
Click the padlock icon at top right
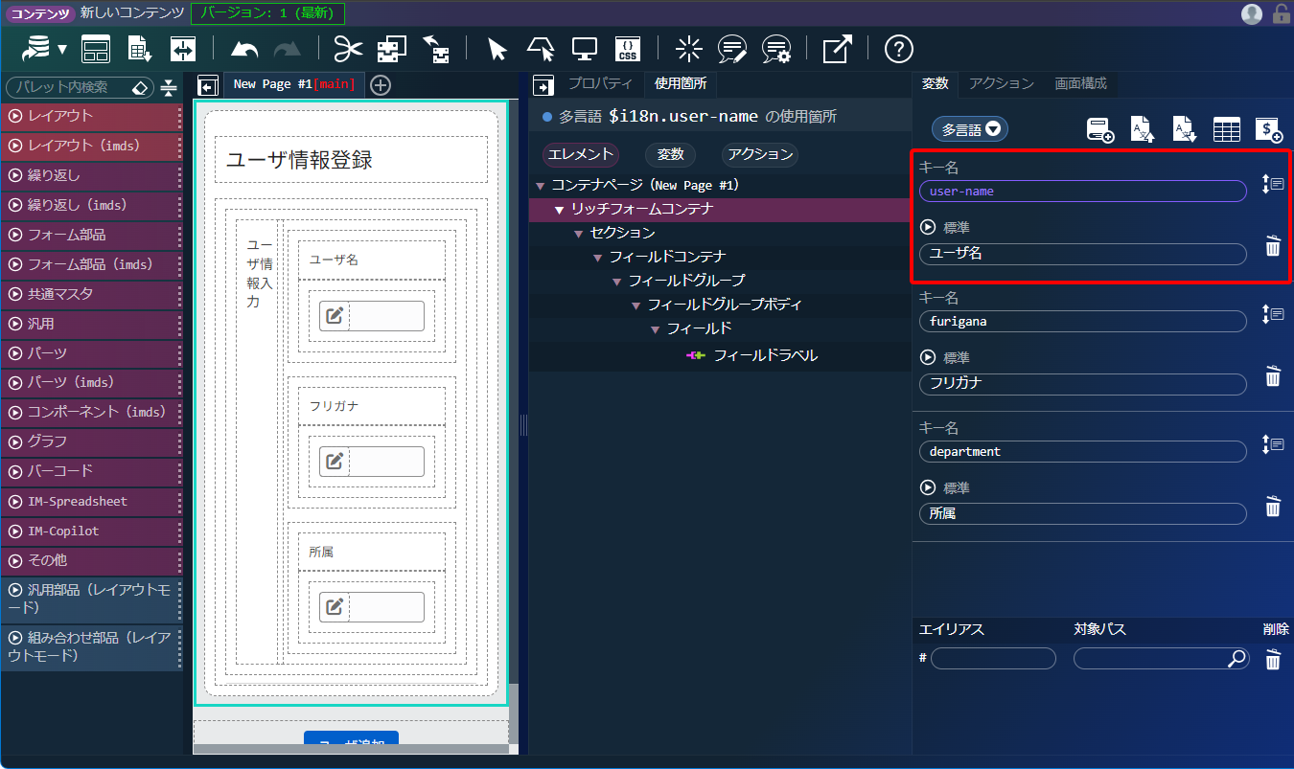1281,13
